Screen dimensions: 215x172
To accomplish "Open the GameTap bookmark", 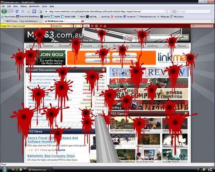I will (x=104, y=16).
